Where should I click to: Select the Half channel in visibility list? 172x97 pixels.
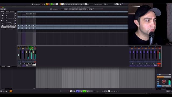[x=9, y=20]
